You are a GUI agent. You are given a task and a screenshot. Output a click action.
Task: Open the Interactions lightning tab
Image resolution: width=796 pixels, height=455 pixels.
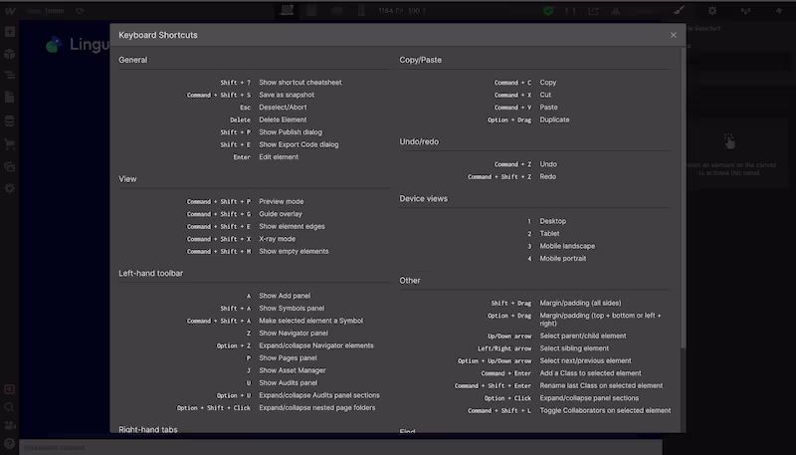779,11
